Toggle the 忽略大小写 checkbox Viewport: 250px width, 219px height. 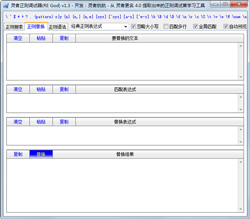click(133, 27)
